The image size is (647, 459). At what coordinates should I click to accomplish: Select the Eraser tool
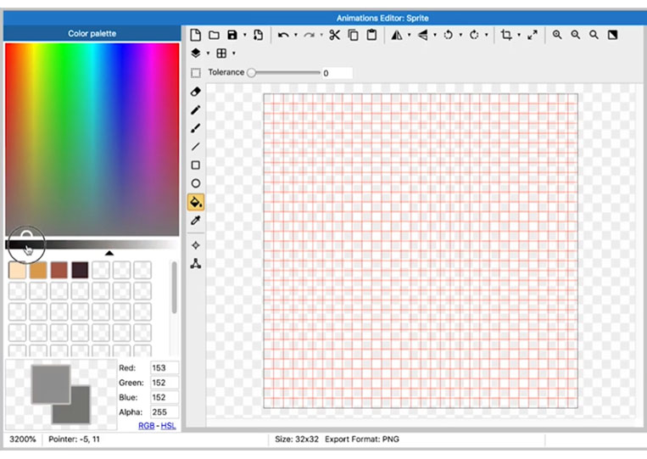click(196, 92)
